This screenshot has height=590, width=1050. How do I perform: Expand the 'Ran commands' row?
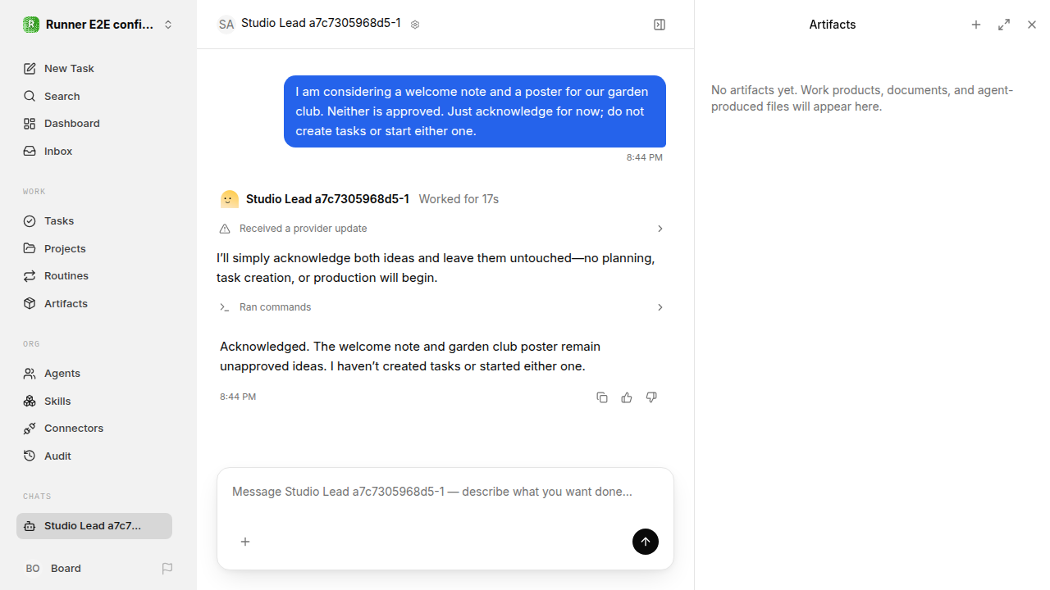[x=442, y=307]
